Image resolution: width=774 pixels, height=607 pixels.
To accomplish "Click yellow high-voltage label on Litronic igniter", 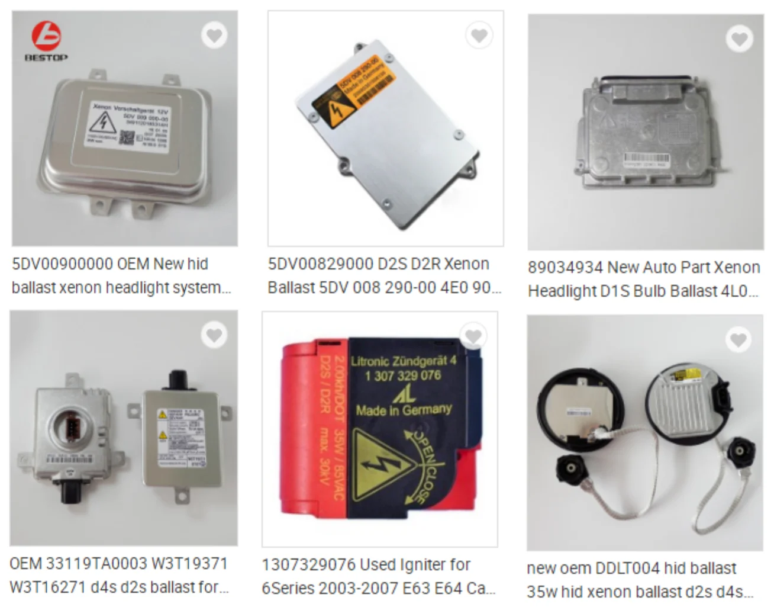I will click(x=381, y=465).
